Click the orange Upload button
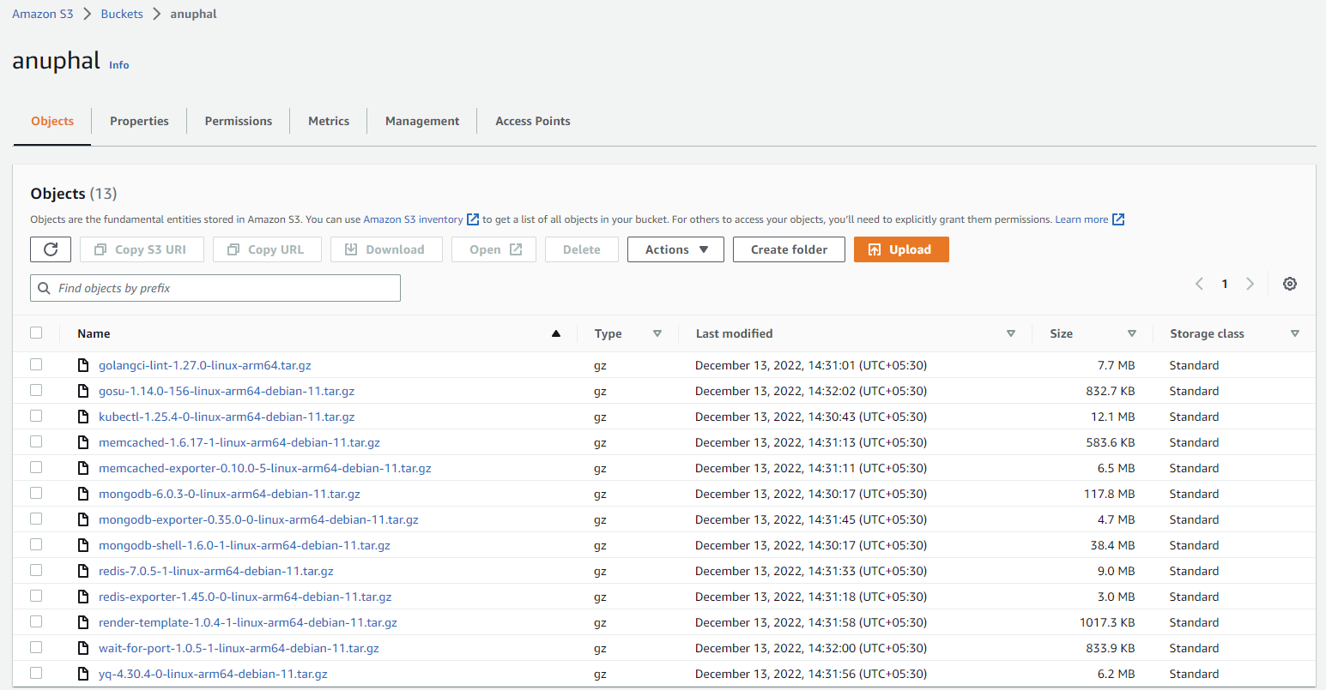 coord(901,249)
